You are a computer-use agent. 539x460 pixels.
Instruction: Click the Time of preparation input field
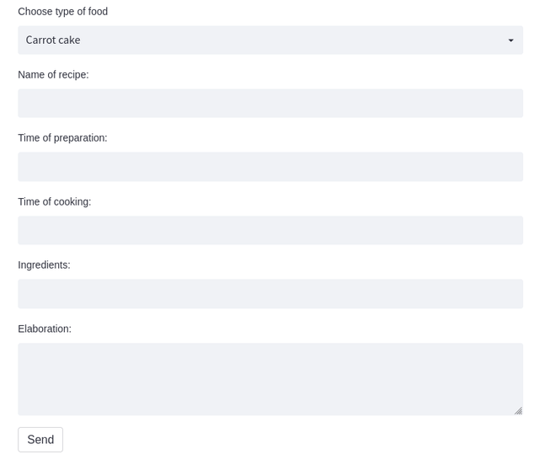tap(270, 167)
